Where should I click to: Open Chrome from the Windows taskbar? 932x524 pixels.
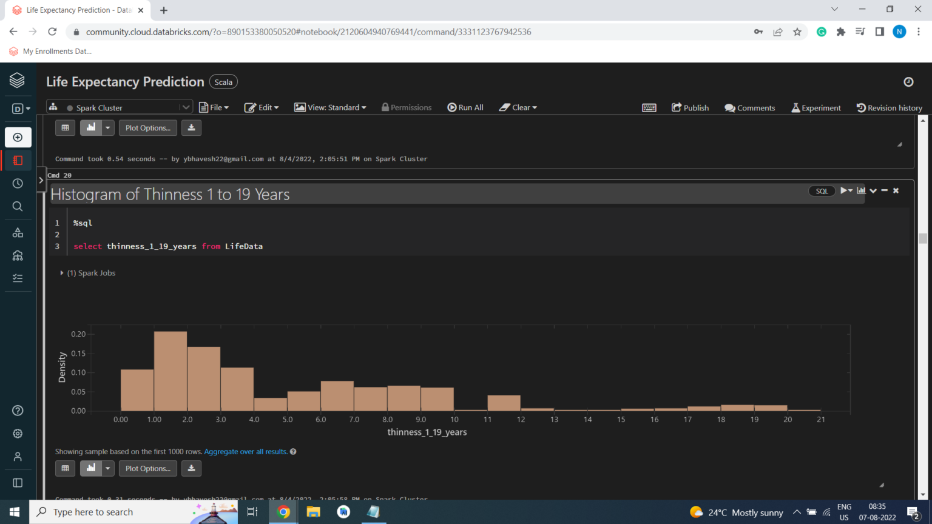click(283, 512)
